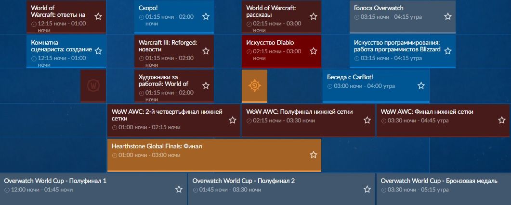Open the 'Беседа с CarBot!' event
Screen dimensions: 511x205
(376, 86)
